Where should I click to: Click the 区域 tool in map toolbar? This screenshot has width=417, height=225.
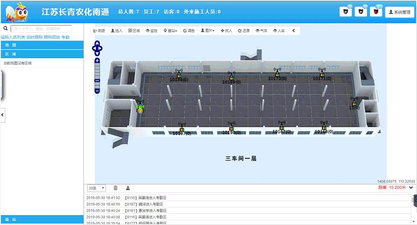click(x=134, y=31)
